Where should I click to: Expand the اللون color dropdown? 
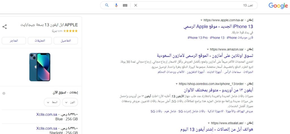pyautogui.click(x=70, y=102)
